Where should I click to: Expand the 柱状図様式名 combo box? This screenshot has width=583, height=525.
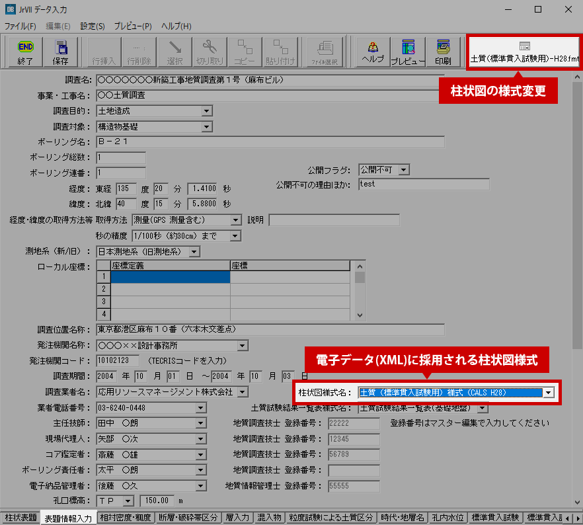548,393
